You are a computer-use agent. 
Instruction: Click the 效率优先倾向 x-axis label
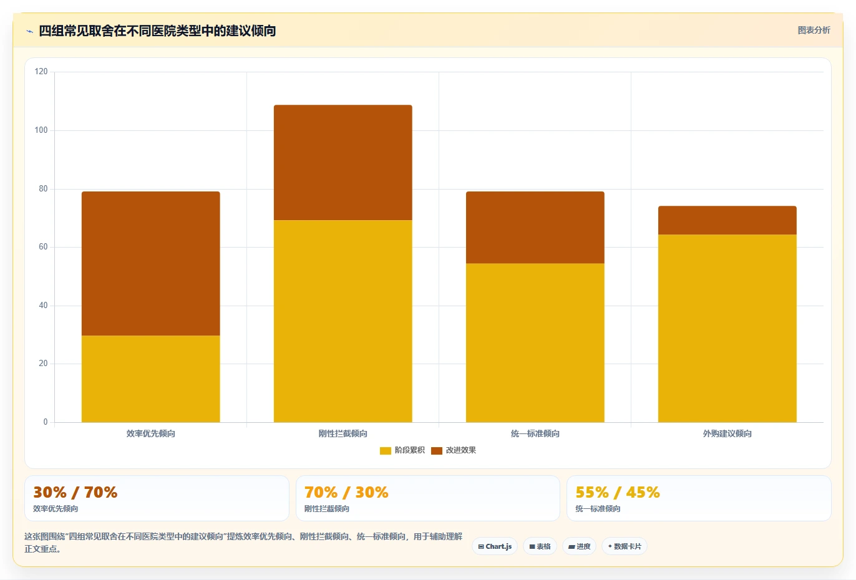click(x=151, y=433)
